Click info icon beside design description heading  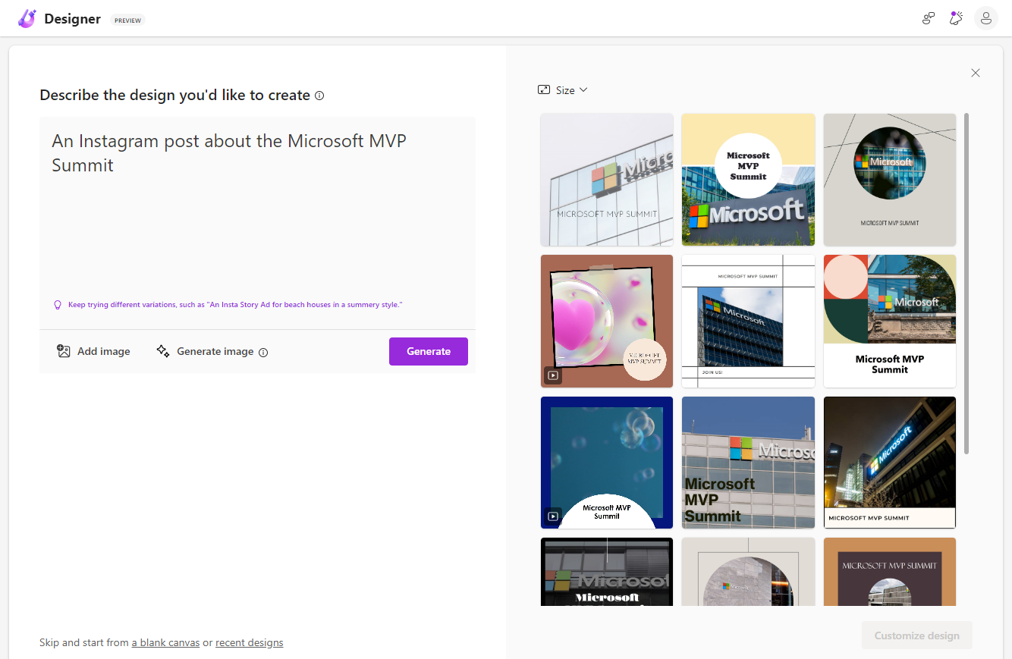319,96
